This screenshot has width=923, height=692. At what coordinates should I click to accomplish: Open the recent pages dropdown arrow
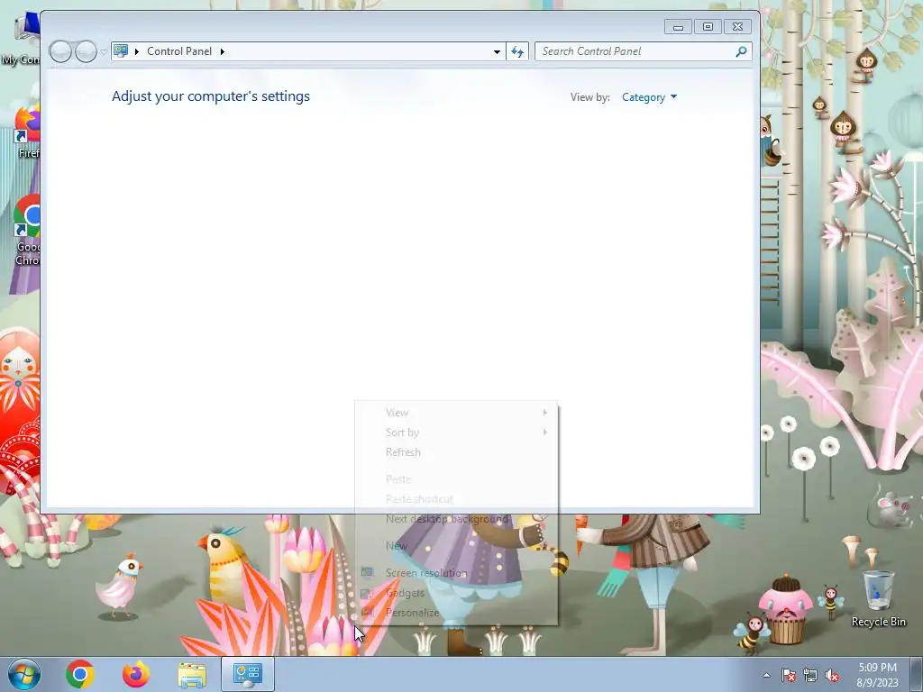(105, 52)
